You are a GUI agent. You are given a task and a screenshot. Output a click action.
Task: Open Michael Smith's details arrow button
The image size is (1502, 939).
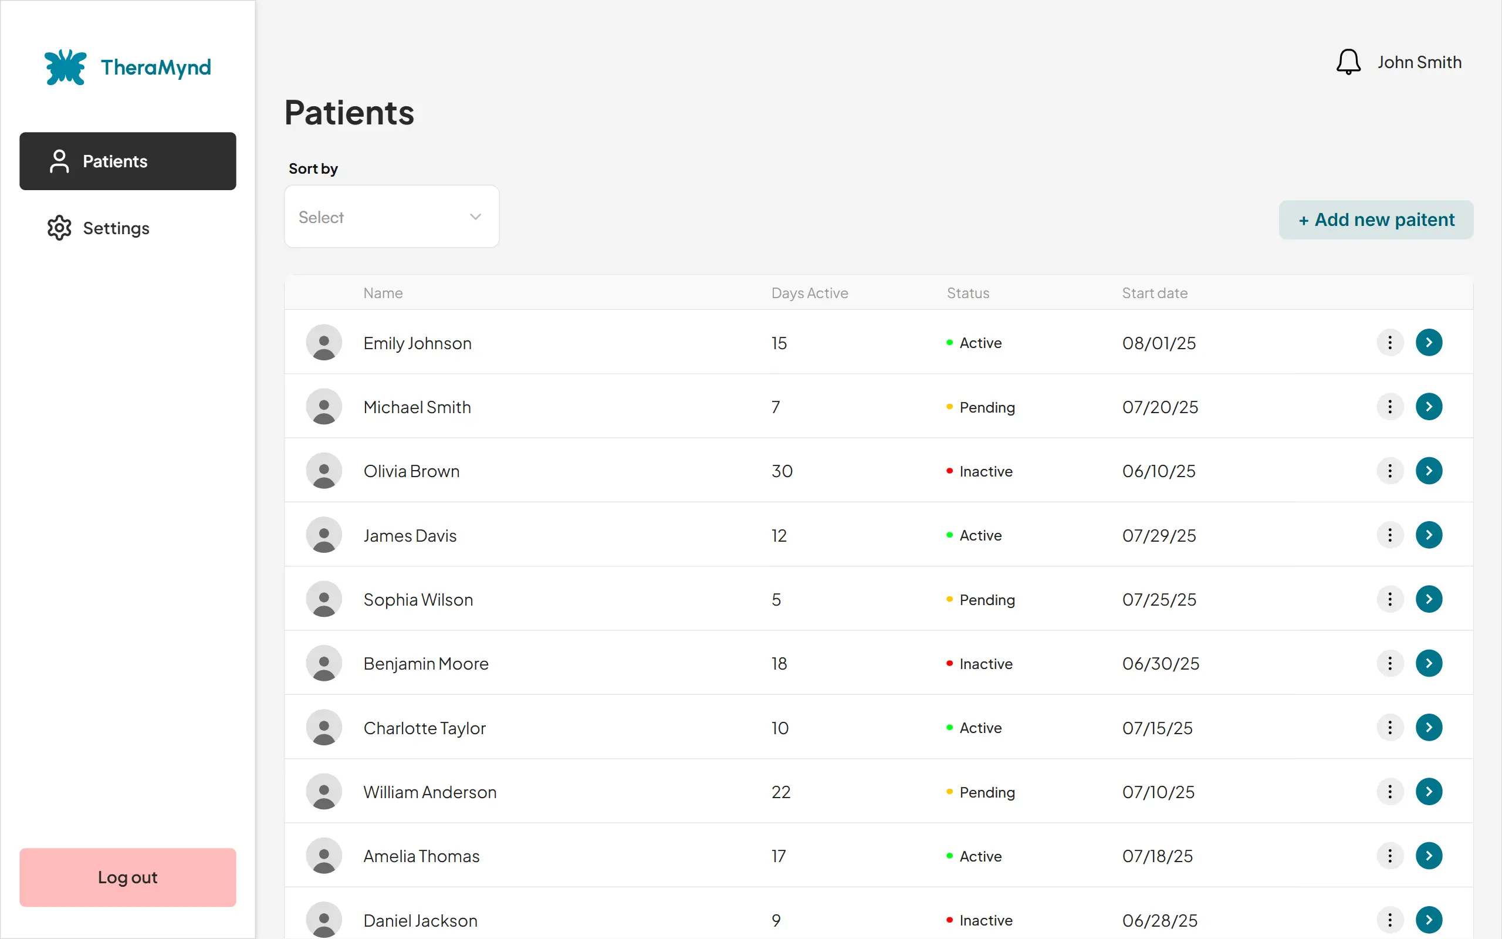point(1428,407)
